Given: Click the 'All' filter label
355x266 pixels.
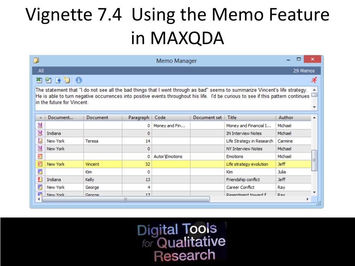Looking at the screenshot, I should tap(41, 71).
